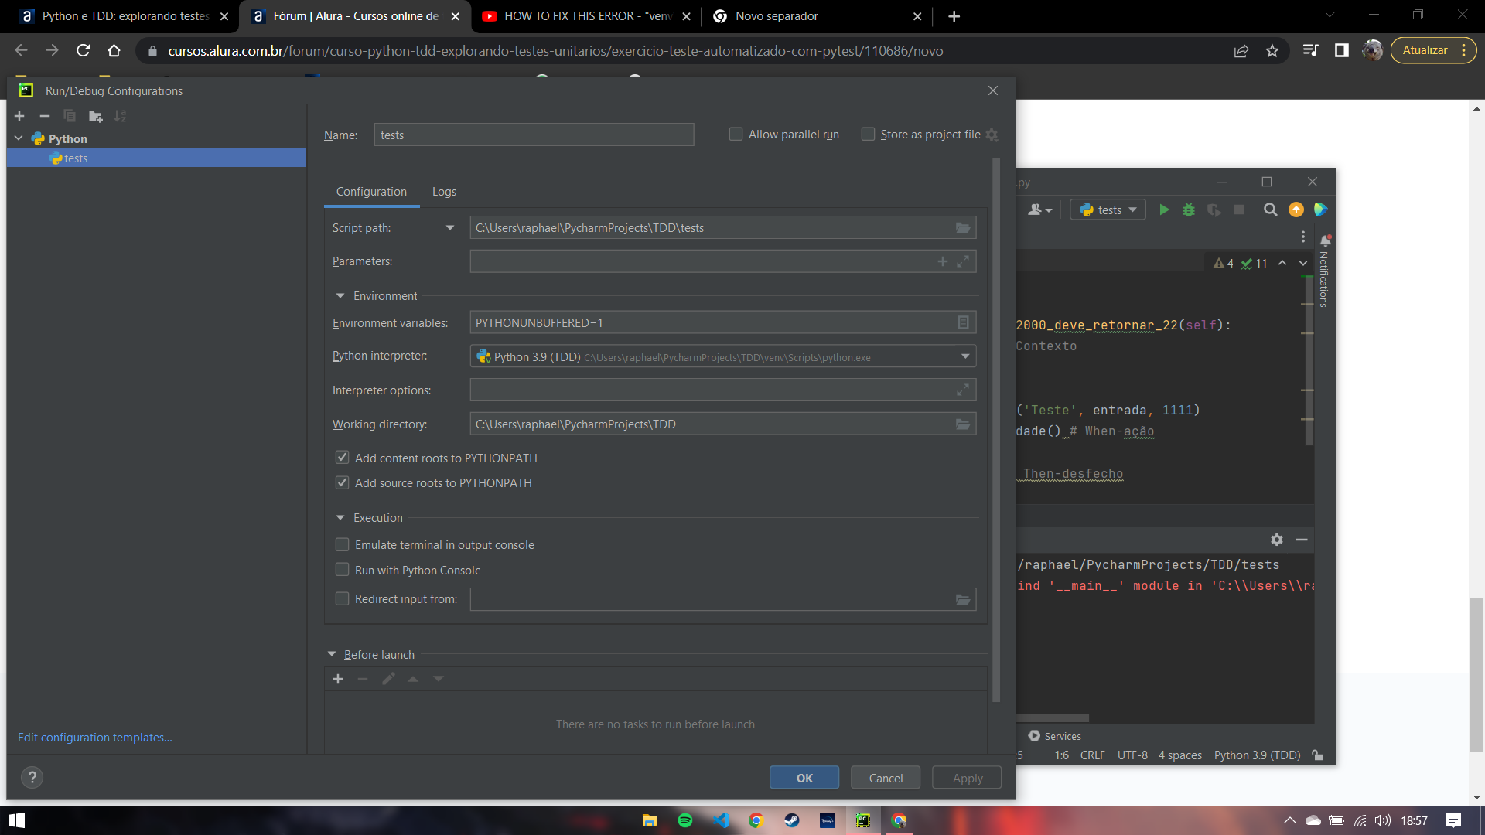Run tests with green play icon in PyCharm
The image size is (1485, 835).
click(1164, 210)
